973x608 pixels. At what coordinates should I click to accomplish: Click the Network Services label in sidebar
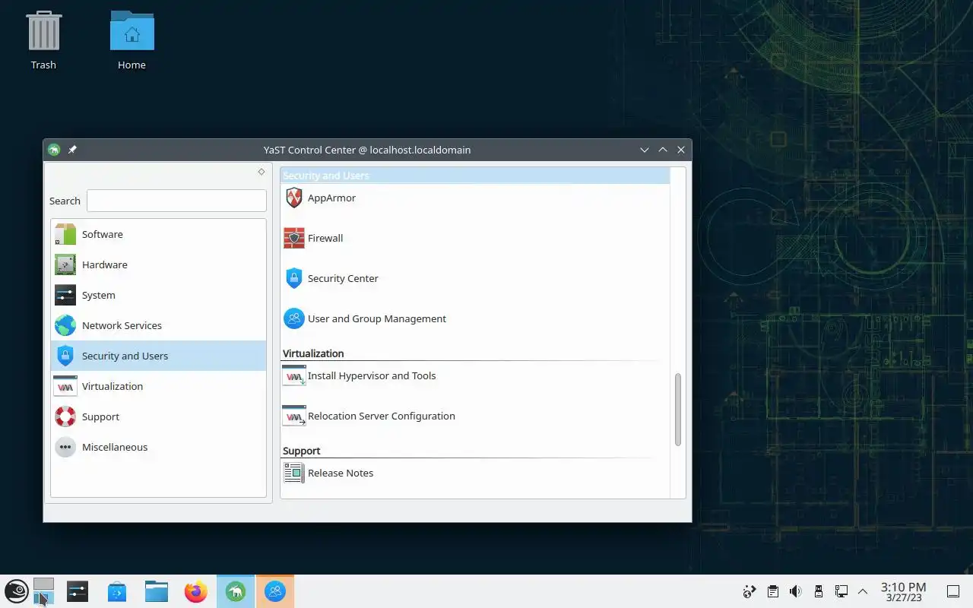[122, 325]
